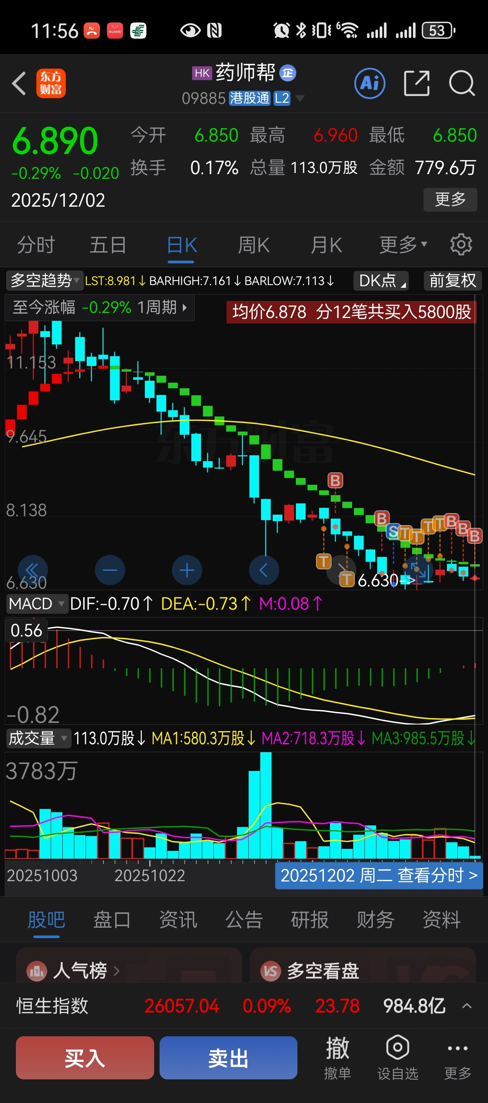Open the 更多 chart period dropdown
Viewport: 488px width, 1103px height.
click(403, 244)
